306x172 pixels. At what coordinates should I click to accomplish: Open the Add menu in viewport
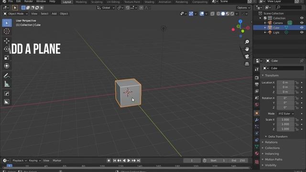tap(54, 14)
